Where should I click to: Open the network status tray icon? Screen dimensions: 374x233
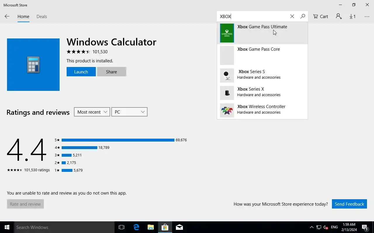tap(319, 227)
